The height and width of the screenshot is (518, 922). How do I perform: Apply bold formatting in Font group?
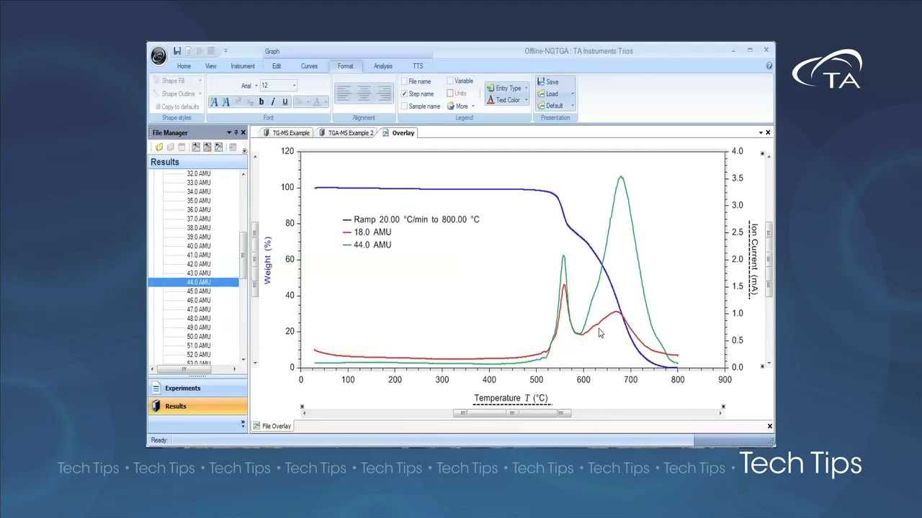click(261, 102)
